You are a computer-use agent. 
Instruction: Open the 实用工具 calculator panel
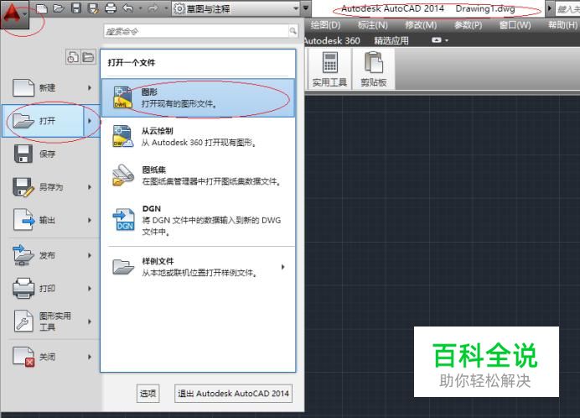pos(329,69)
